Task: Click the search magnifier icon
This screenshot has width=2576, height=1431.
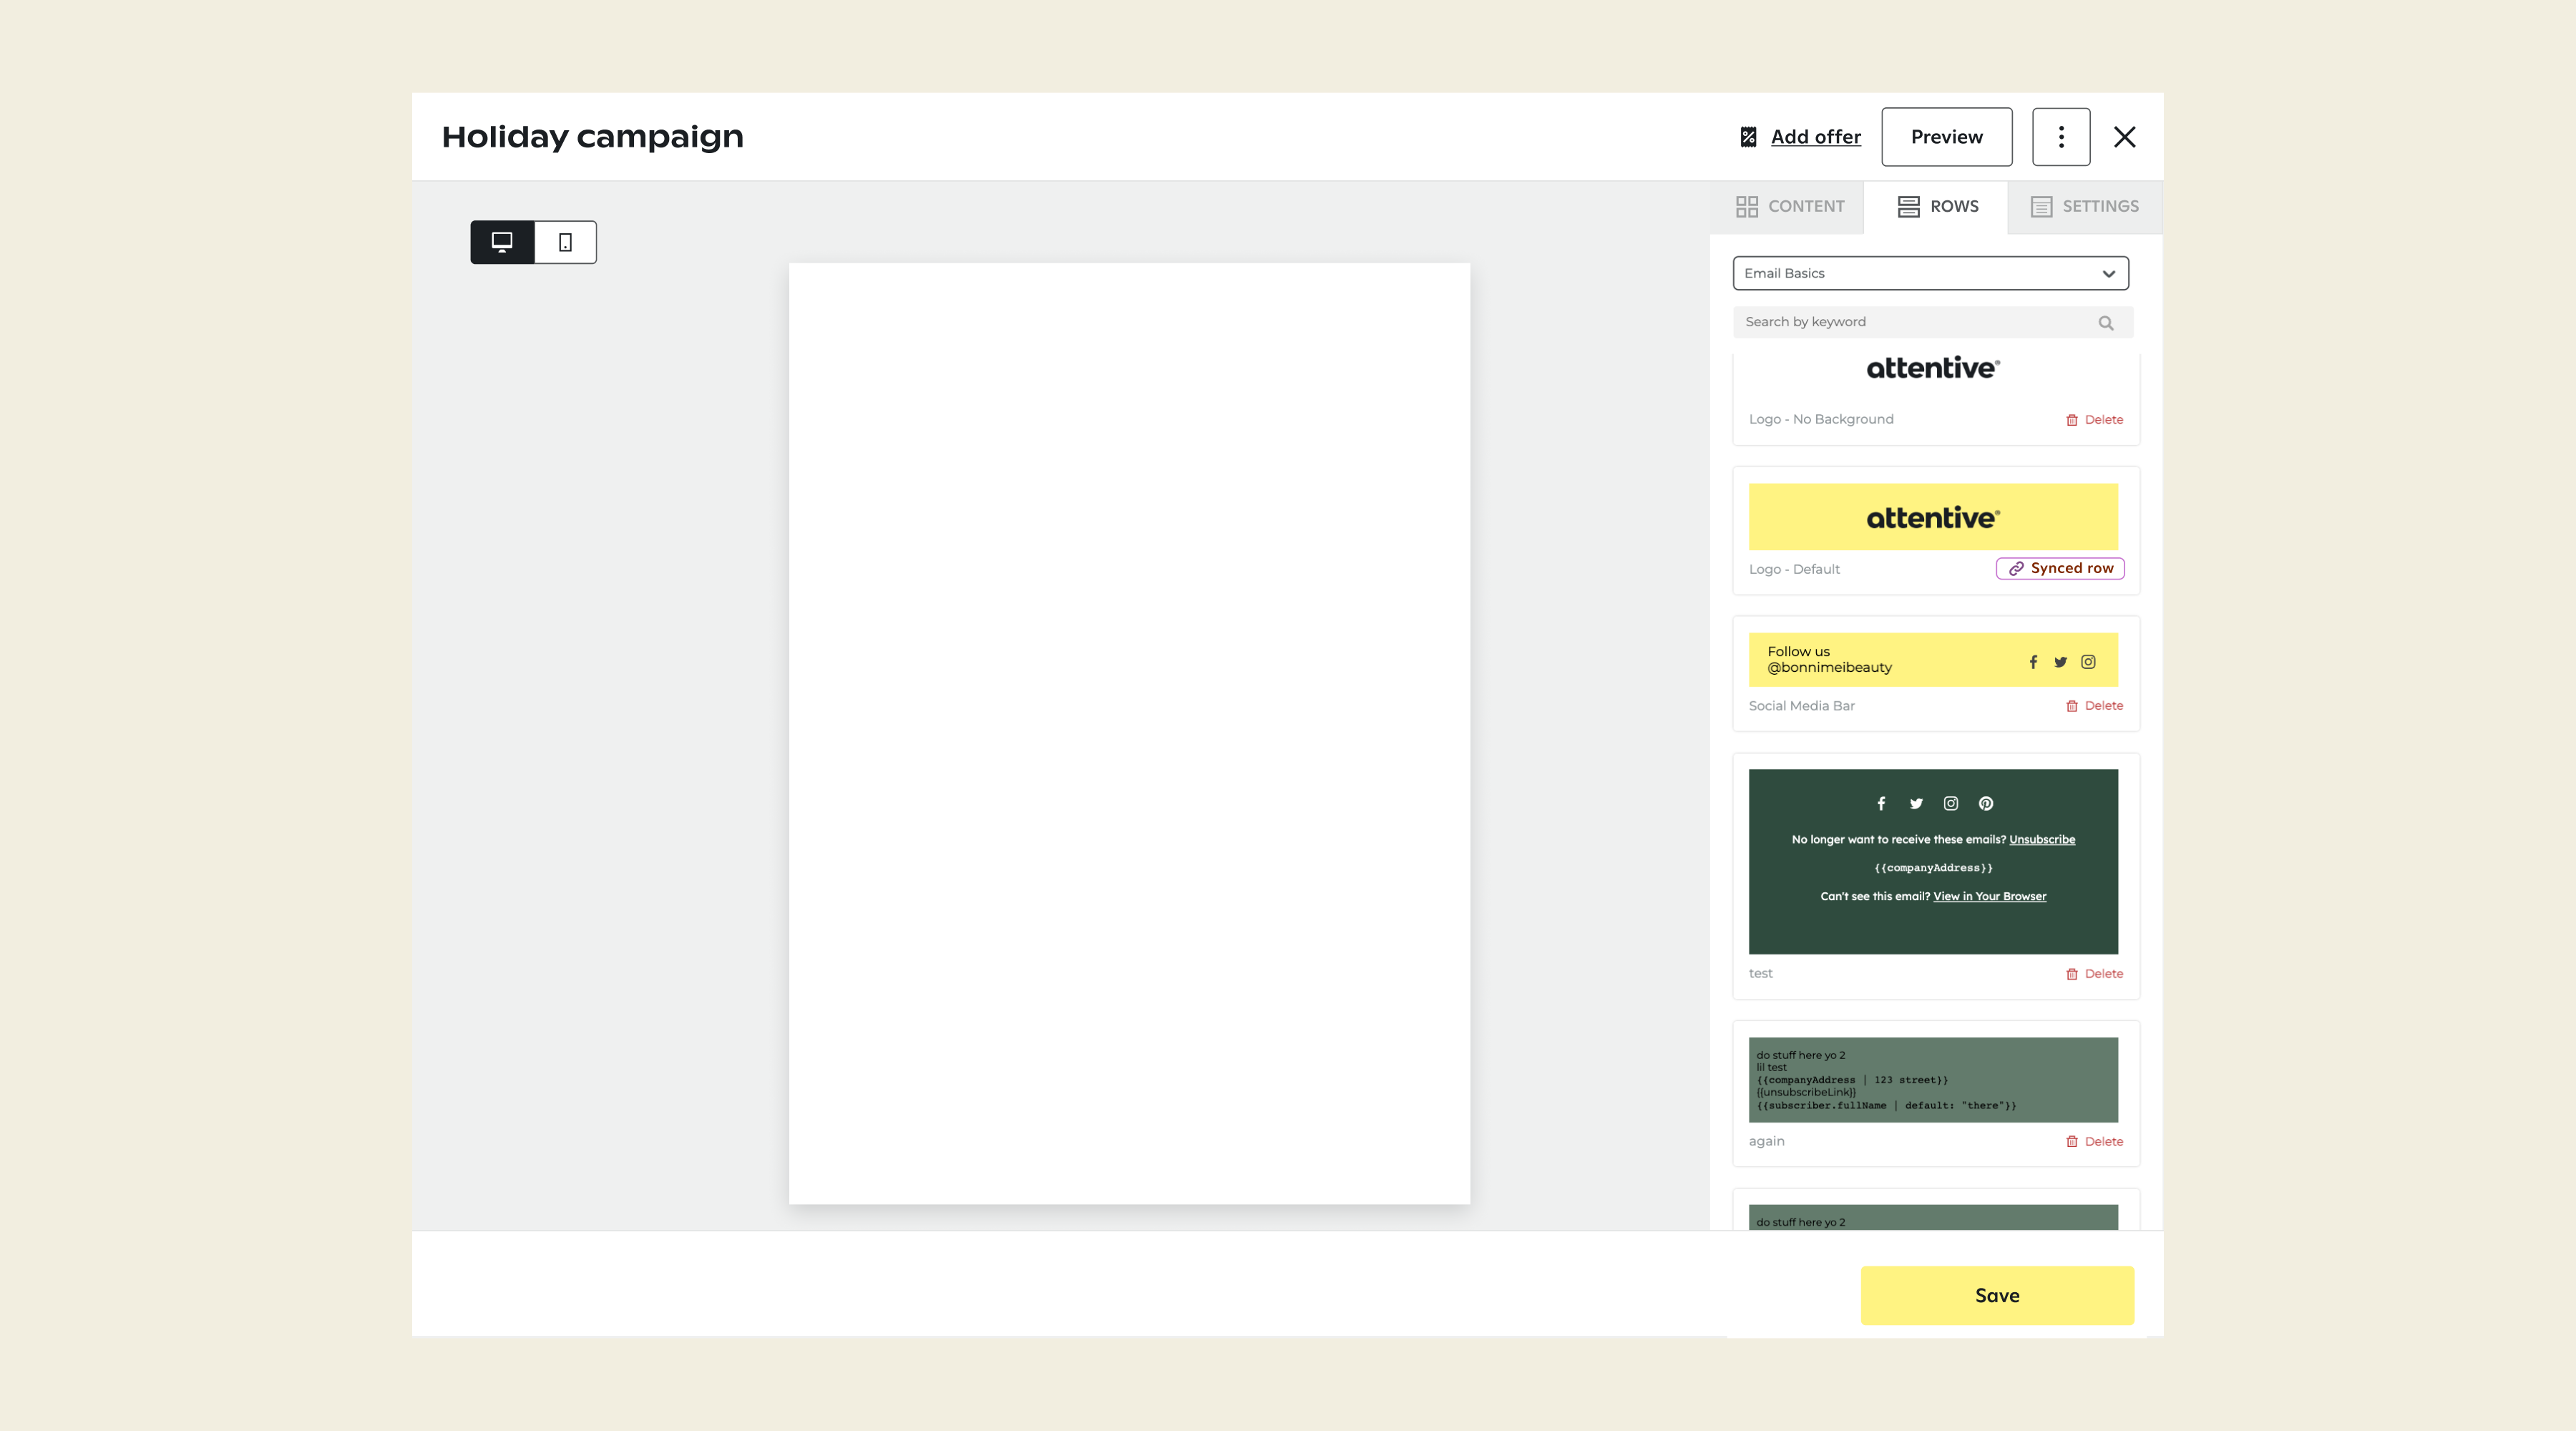Action: [x=2105, y=323]
